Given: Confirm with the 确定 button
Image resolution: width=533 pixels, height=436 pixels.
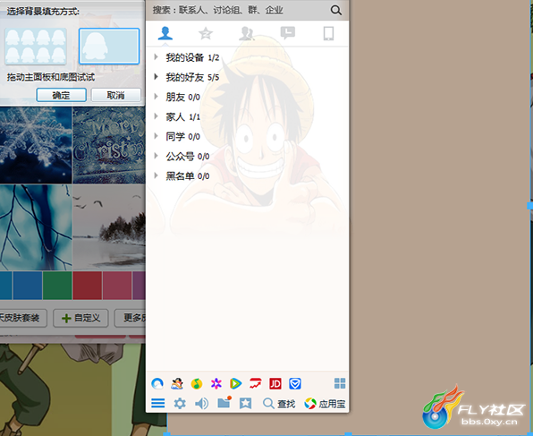Looking at the screenshot, I should tap(62, 95).
